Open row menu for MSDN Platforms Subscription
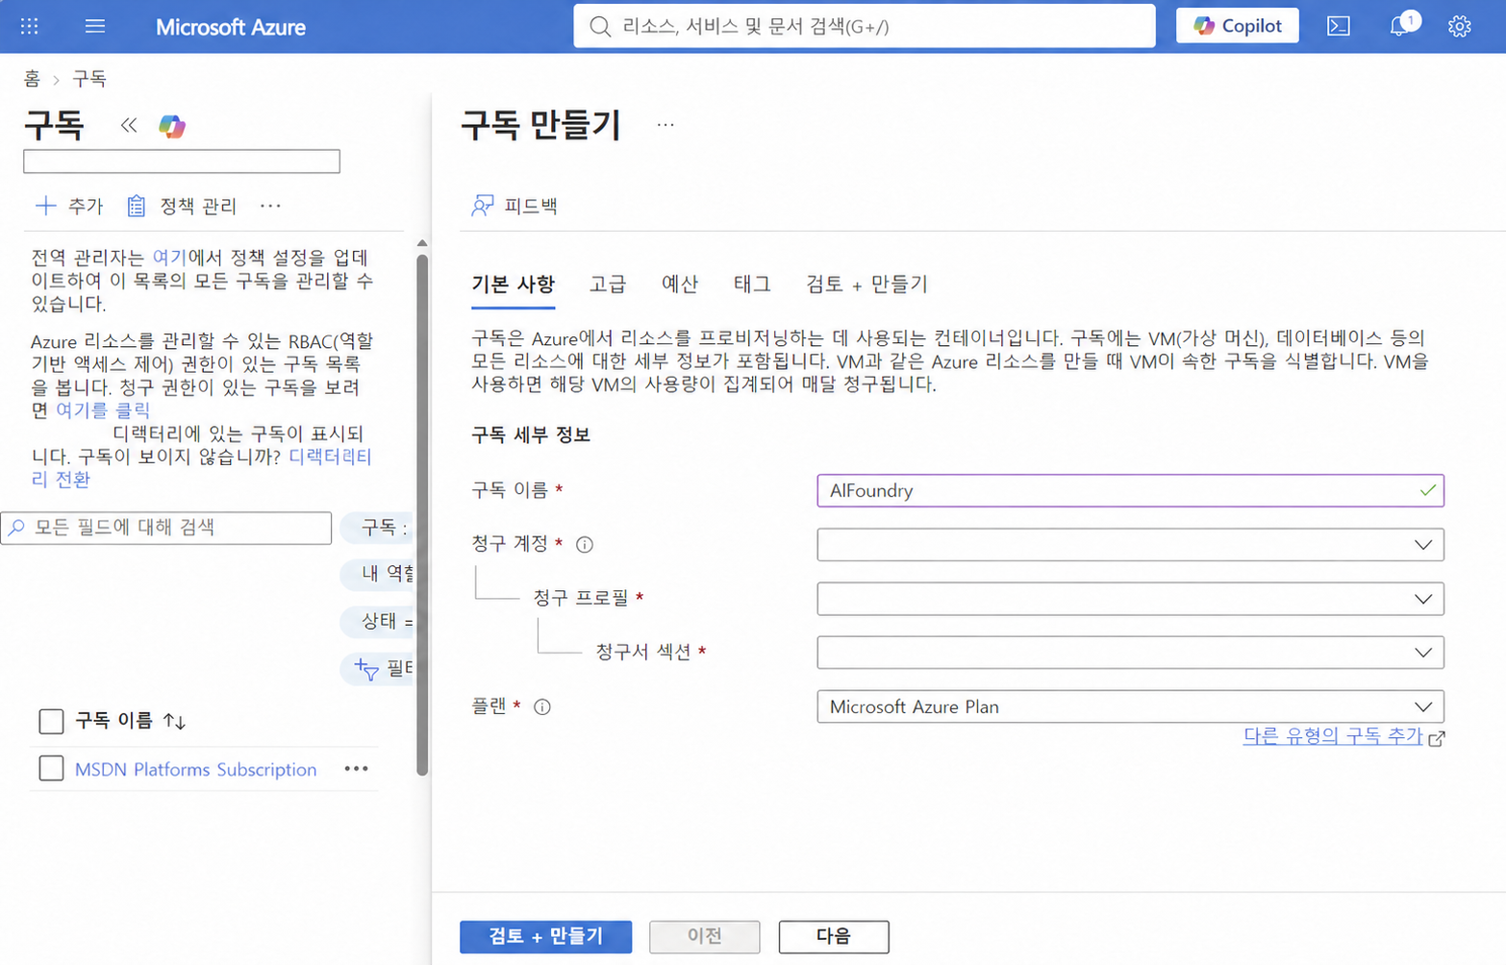This screenshot has height=965, width=1506. tap(356, 769)
